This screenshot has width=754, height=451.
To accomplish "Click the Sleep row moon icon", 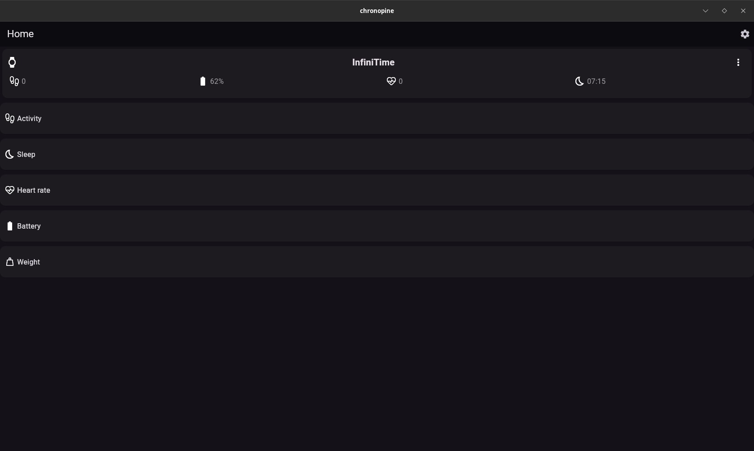I will pos(9,154).
